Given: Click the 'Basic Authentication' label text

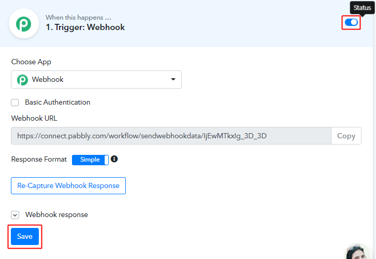Looking at the screenshot, I should click(x=57, y=103).
